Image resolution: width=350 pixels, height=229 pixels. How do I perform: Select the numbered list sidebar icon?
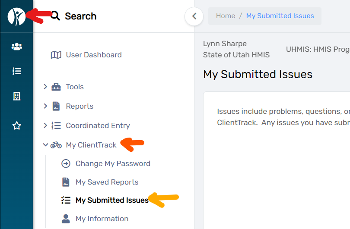click(x=16, y=71)
